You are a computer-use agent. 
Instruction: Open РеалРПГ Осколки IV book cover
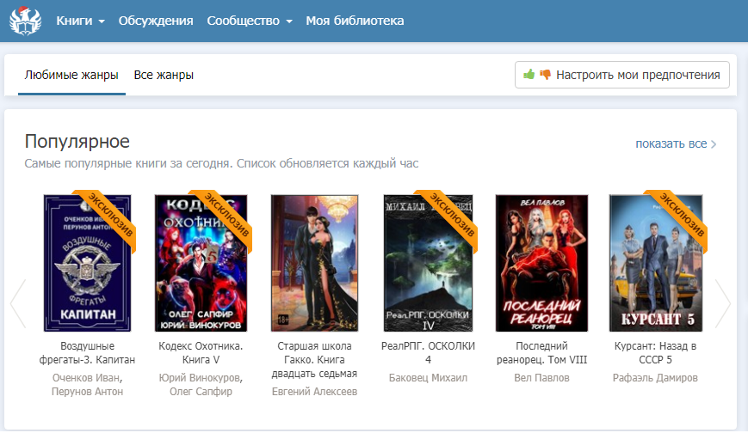pos(428,262)
